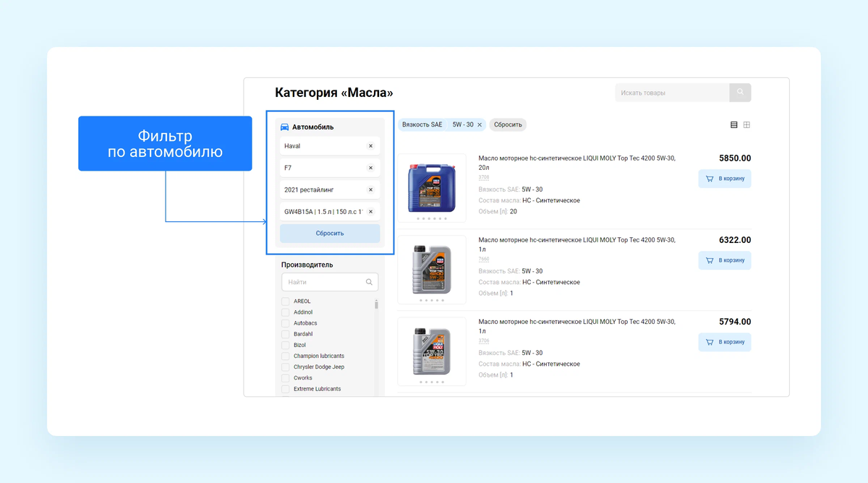Open the title of the 5794.00 oil
Screen dimensions: 868x483
pyautogui.click(x=577, y=326)
